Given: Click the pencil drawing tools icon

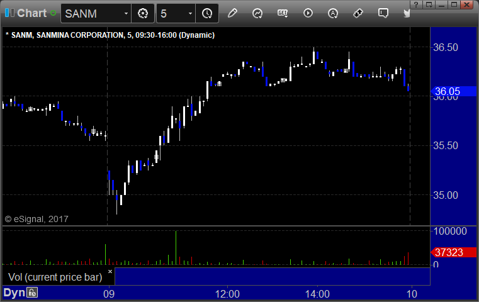Looking at the screenshot, I should click(232, 13).
